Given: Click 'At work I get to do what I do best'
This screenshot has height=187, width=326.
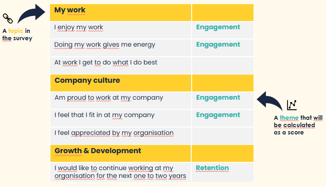Looking at the screenshot, I should coord(105,62).
